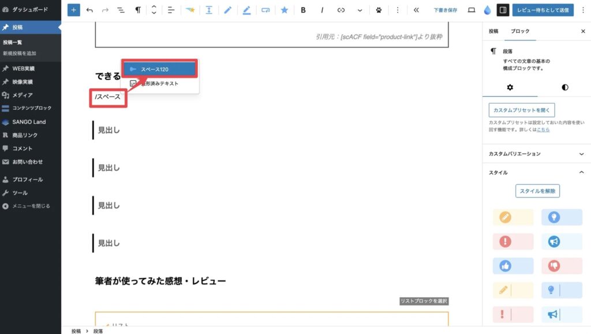
Task: Insert a link using the link icon
Action: (341, 10)
